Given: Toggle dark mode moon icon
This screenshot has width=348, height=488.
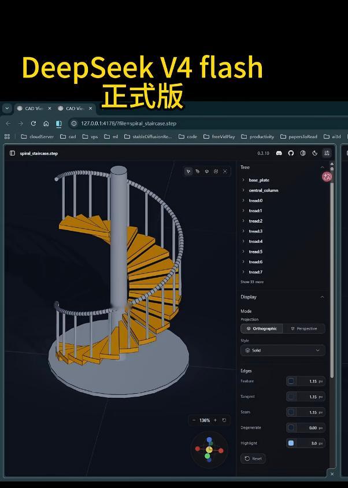Looking at the screenshot, I should pos(314,153).
